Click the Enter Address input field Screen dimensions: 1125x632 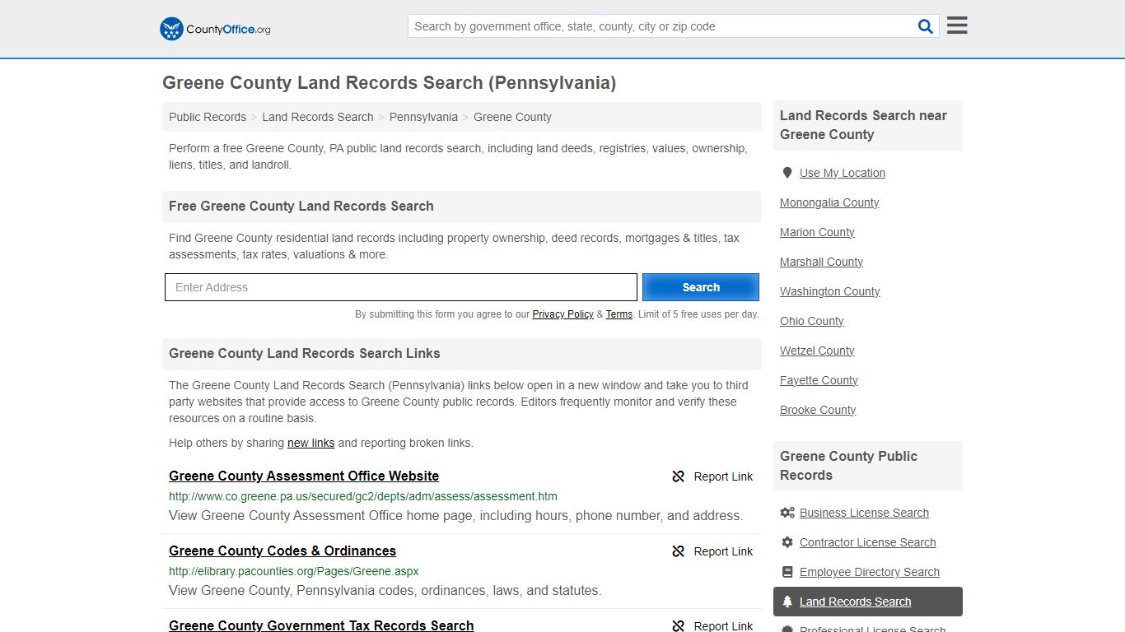pyautogui.click(x=401, y=287)
